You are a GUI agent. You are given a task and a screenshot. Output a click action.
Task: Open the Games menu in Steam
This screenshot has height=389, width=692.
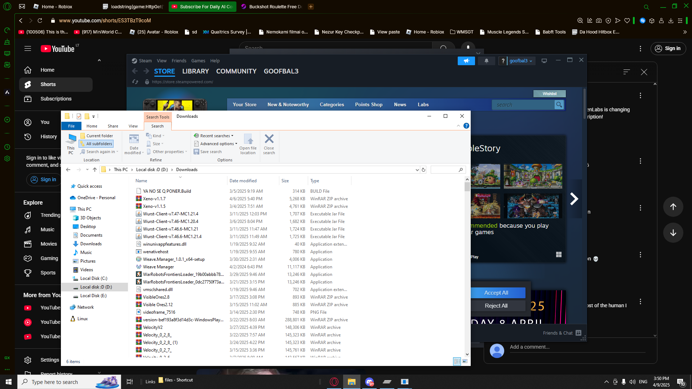(x=198, y=61)
